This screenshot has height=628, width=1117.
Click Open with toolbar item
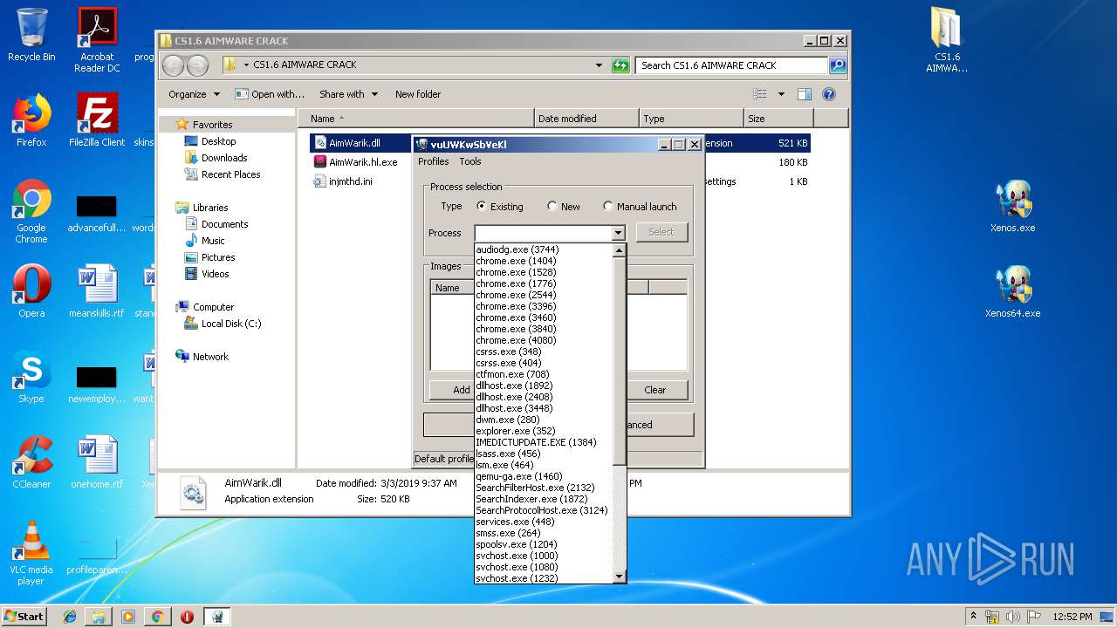[271, 94]
